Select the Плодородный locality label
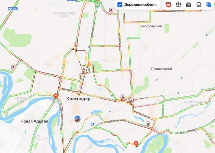215x153 pixels. 162,69
